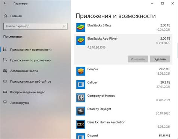Screen dimensions: 178x139
Task: Click the Dead by Daylight icon
Action: (x=81, y=111)
